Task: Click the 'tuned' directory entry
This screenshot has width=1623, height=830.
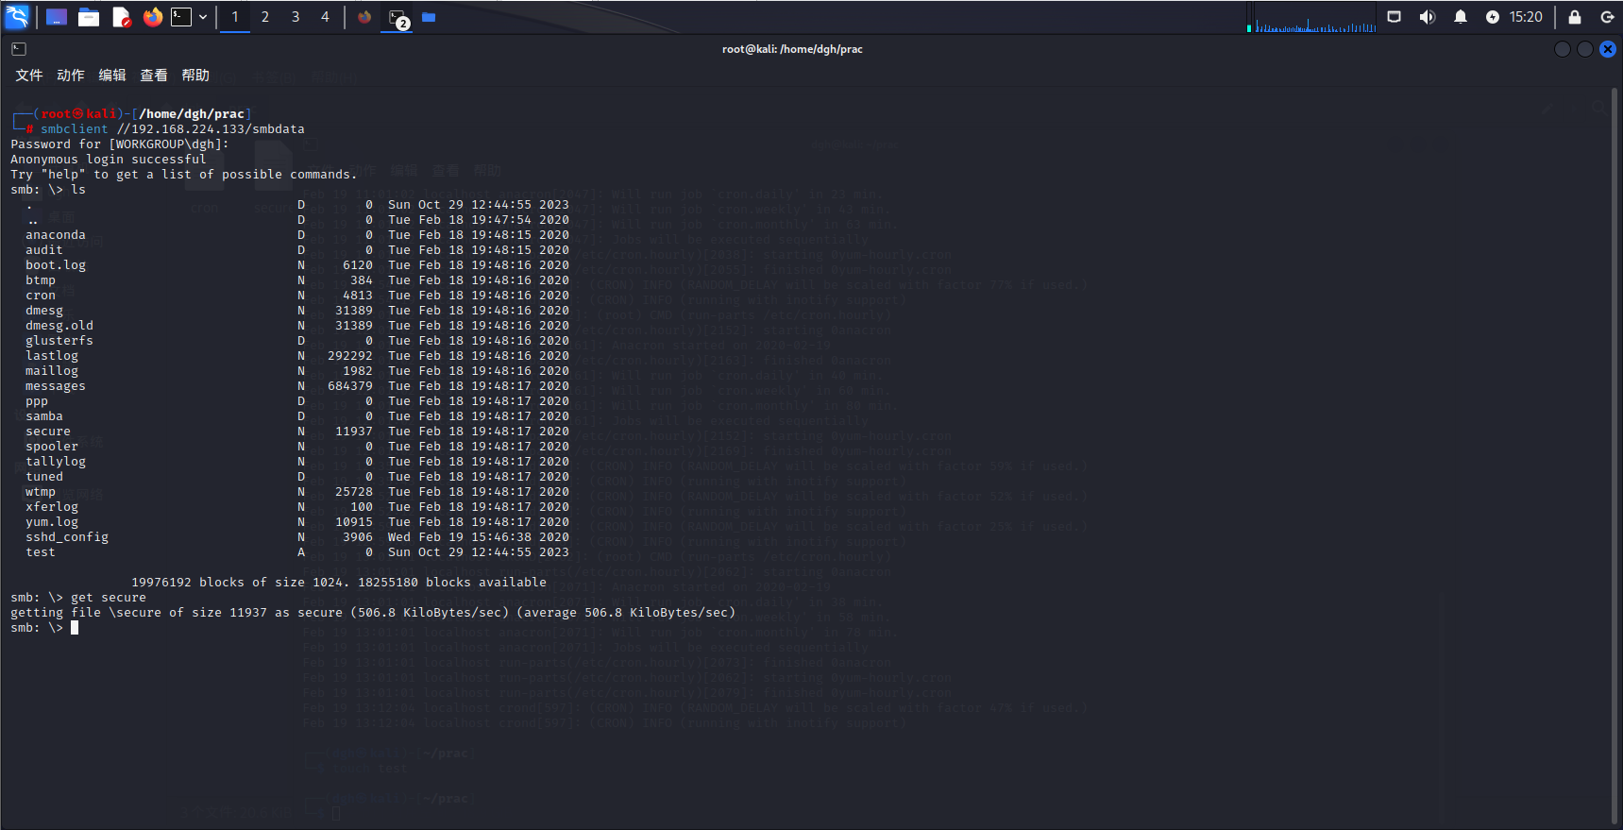Action: click(x=44, y=477)
